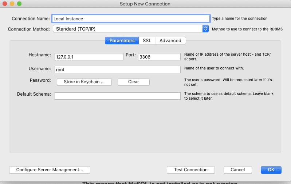
Task: Confirm with the OK button
Action: click(271, 170)
